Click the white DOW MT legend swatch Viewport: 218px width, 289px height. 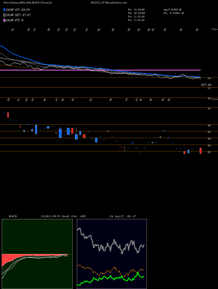(4, 15)
